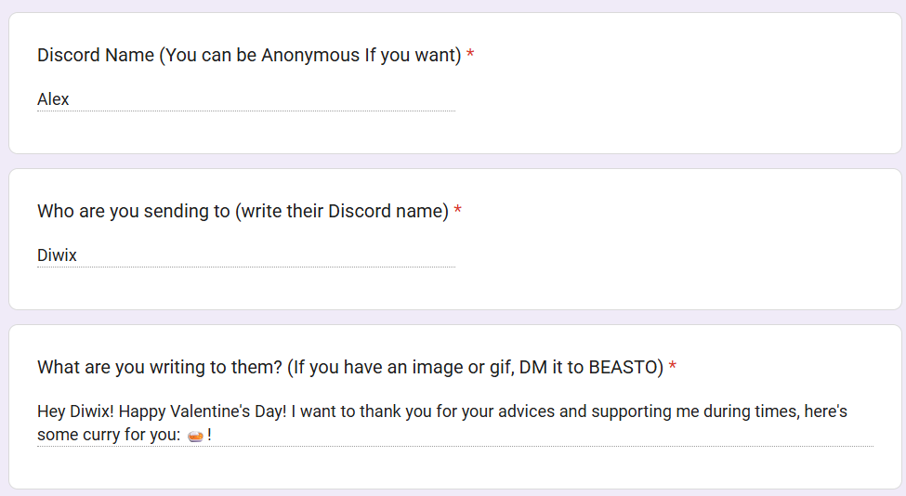Click the underline beneath the Alex answer
Image resolution: width=906 pixels, height=496 pixels.
245,111
